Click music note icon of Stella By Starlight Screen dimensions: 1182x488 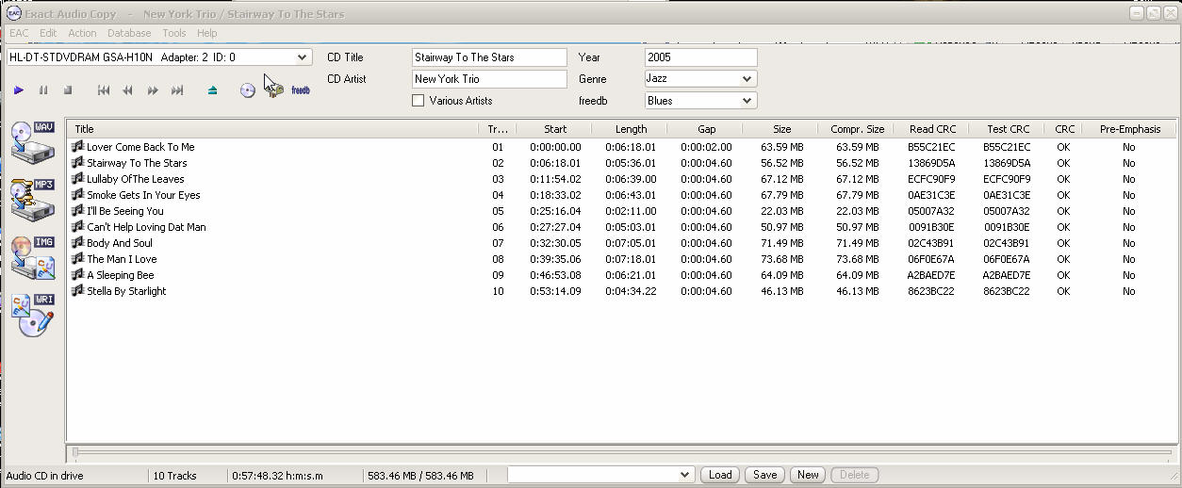click(x=78, y=290)
